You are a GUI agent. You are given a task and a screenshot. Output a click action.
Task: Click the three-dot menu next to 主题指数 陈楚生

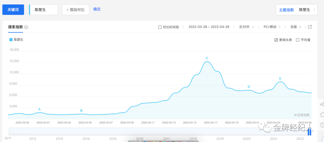pos(314,10)
